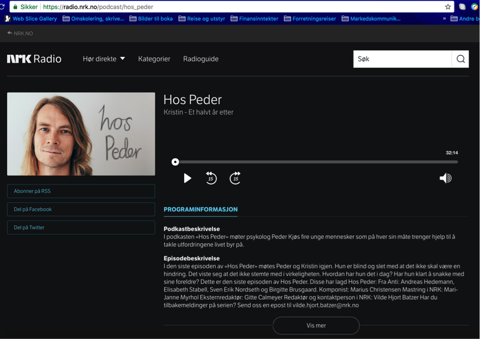This screenshot has width=480, height=339.
Task: Share via Del på Facebook button
Action: (81, 209)
